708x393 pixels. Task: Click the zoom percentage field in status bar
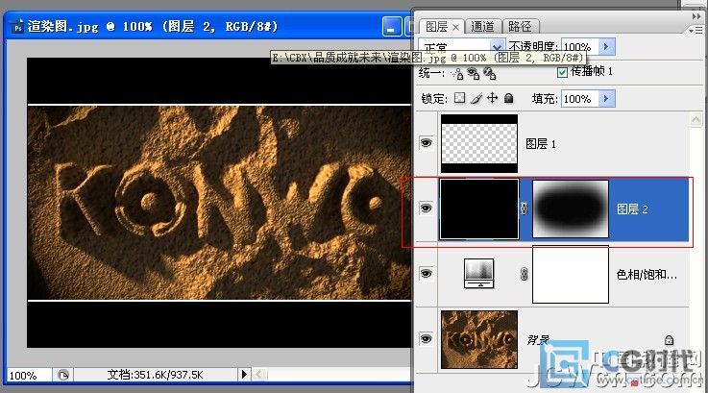[29, 375]
